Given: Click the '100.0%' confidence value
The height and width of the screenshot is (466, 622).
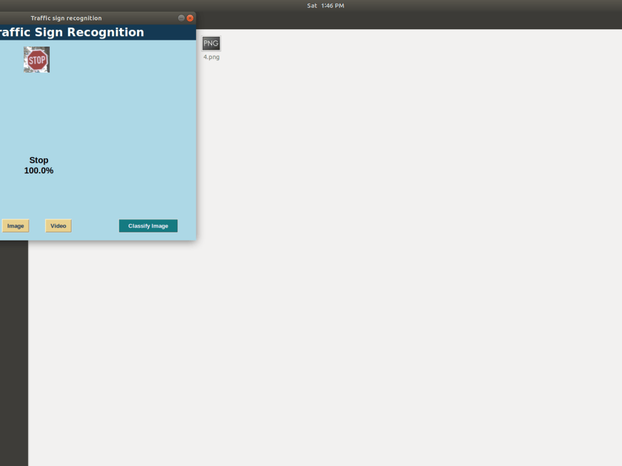Looking at the screenshot, I should tap(39, 170).
